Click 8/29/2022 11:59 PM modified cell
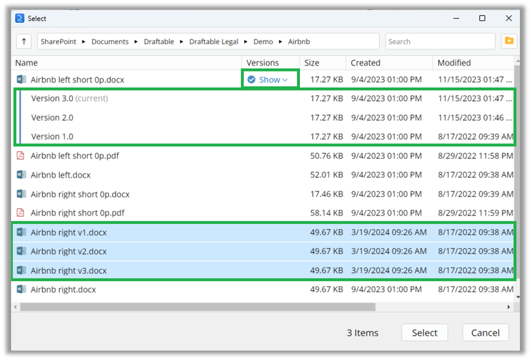 pos(475,213)
